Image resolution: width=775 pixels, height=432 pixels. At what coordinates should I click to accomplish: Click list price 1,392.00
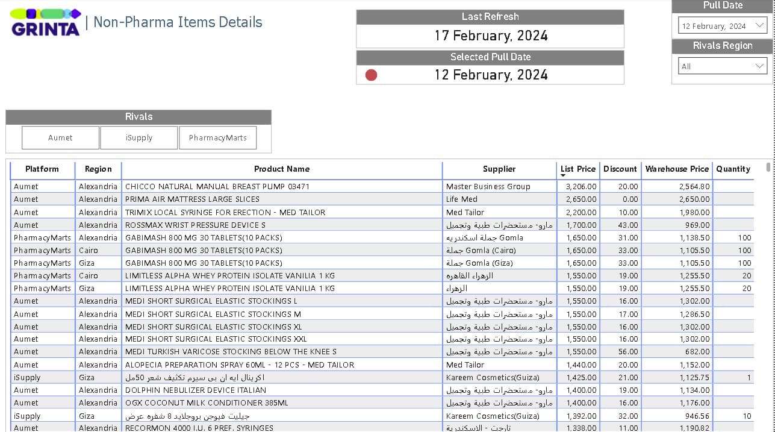(581, 416)
